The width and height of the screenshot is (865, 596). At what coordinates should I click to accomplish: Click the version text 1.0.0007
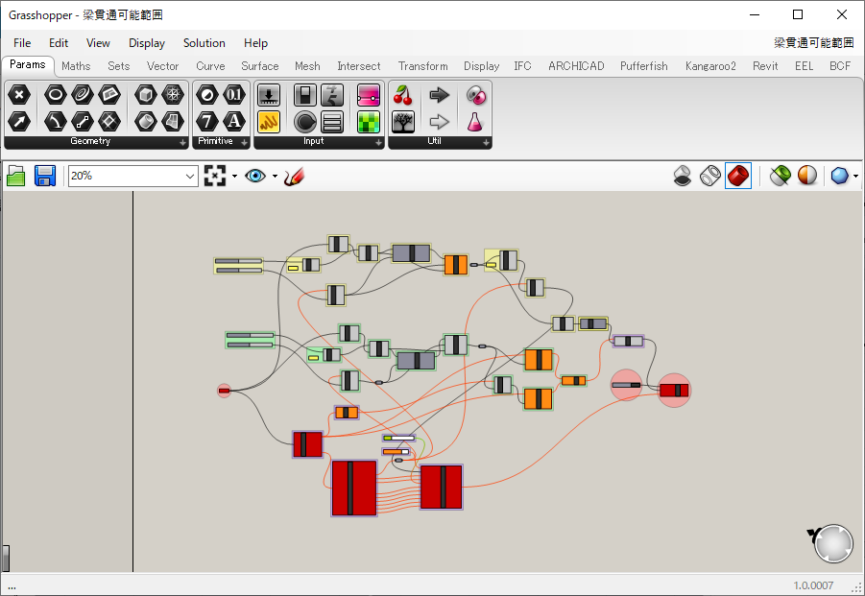click(813, 585)
